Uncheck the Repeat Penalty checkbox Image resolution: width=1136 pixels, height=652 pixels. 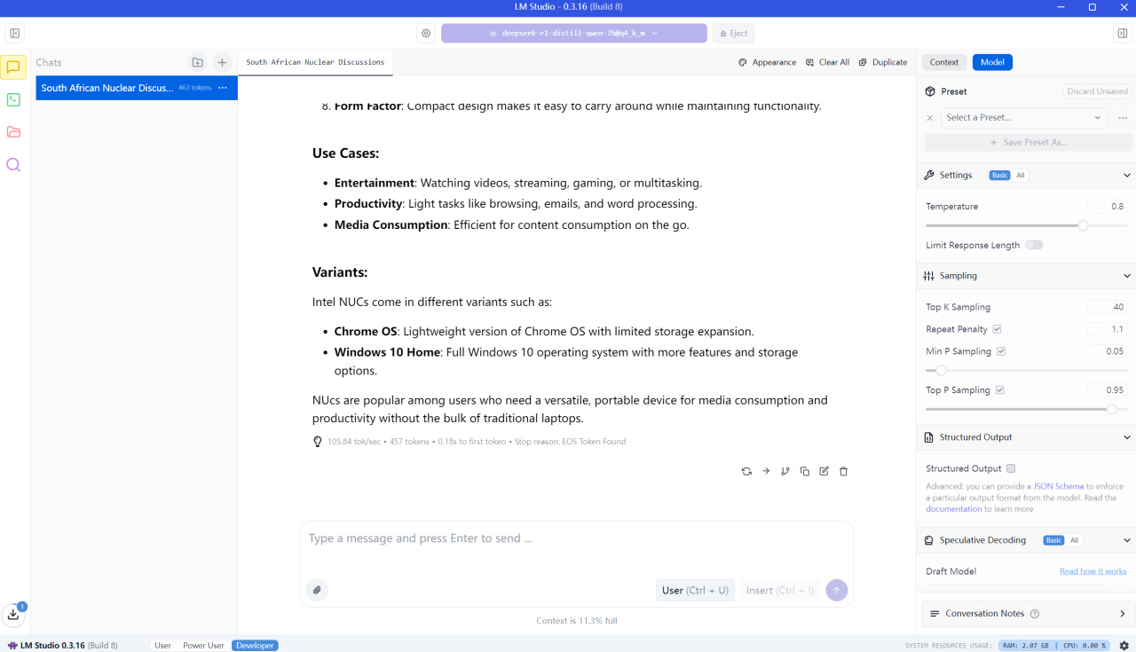pos(997,329)
